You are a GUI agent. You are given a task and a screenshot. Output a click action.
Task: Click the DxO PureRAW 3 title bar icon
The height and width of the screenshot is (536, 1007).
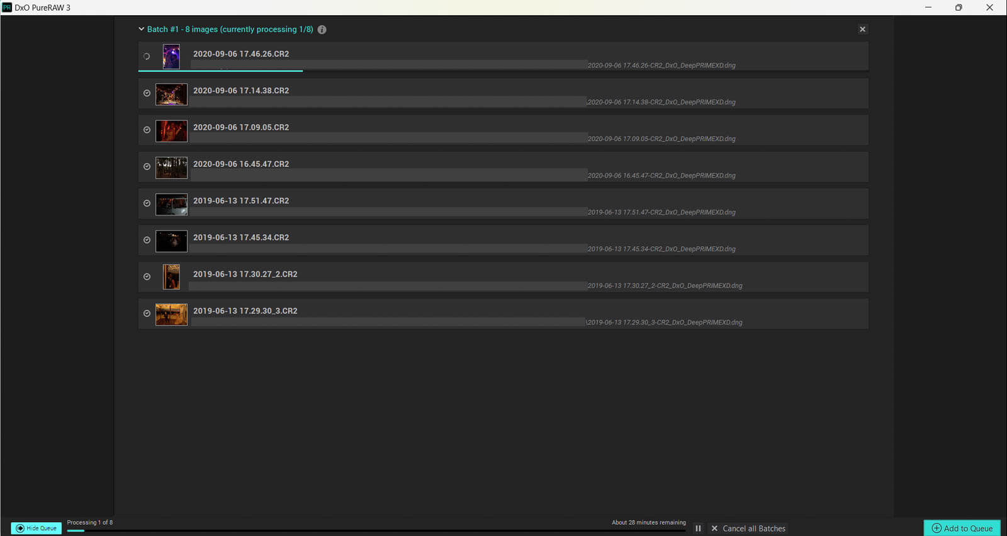coord(7,8)
